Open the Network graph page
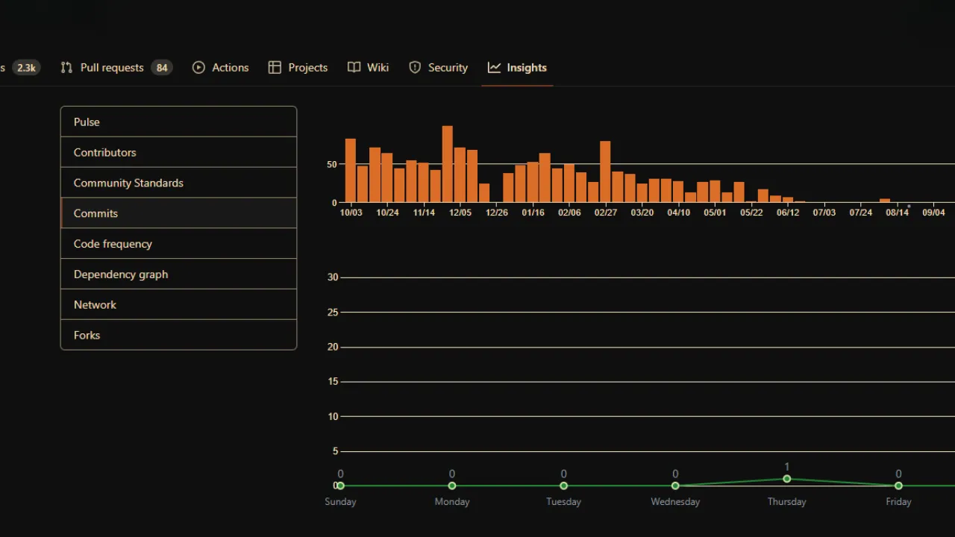This screenshot has height=537, width=955. tap(178, 305)
